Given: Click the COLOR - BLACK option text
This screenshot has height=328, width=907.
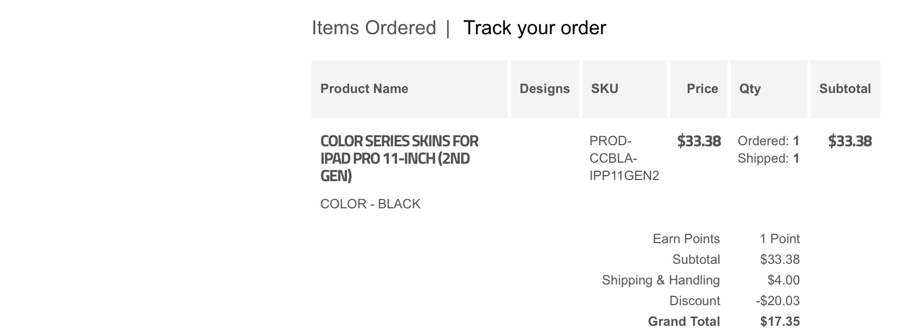Looking at the screenshot, I should coord(370,204).
